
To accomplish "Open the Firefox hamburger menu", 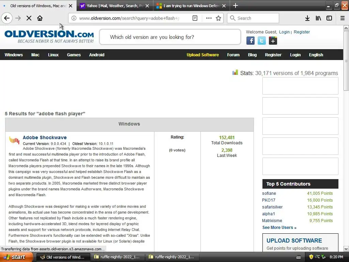I will (x=343, y=18).
